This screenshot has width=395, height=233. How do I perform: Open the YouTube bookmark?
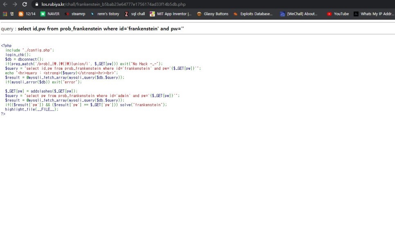(x=338, y=14)
